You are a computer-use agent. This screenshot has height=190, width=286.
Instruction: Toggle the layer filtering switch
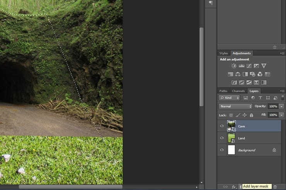tap(283, 98)
